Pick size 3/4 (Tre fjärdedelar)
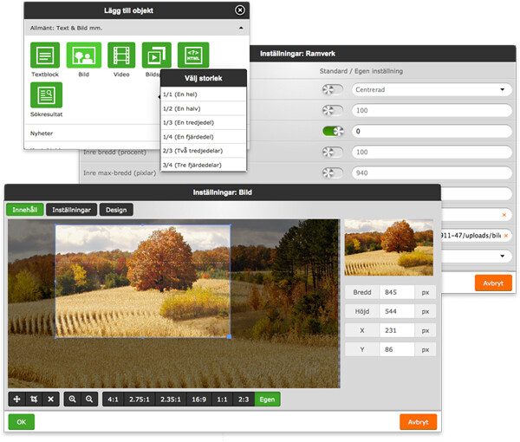The width and height of the screenshot is (520, 442). [204, 165]
